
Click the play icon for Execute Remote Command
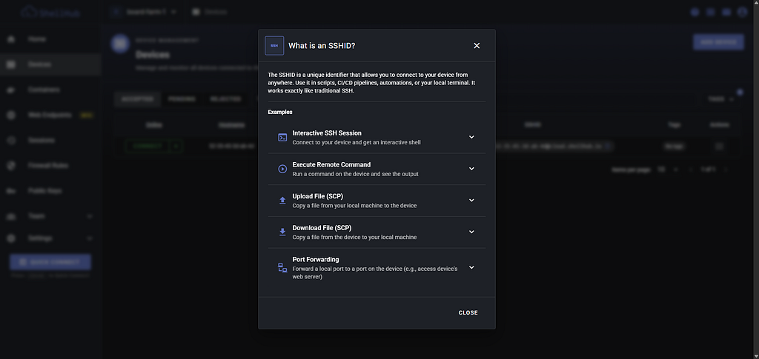282,169
